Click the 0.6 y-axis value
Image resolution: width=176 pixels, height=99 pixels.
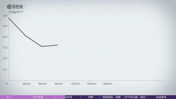click(5, 16)
